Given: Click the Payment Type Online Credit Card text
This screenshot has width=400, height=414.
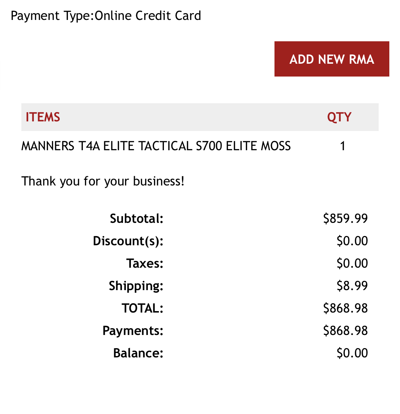Looking at the screenshot, I should (106, 16).
